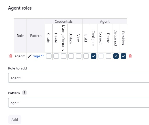This screenshot has height=125, width=149.
Task: Enable Credentials Delete for agent1
Action: [56, 56]
